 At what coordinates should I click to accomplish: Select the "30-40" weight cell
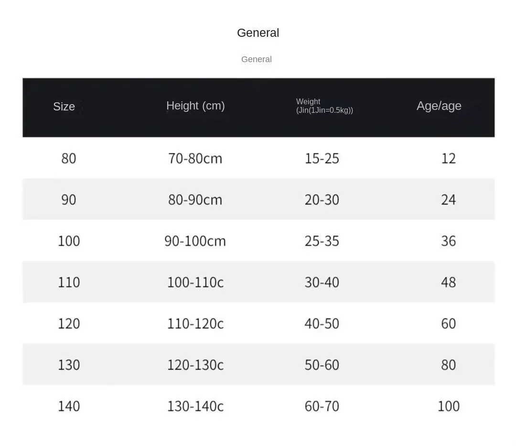(x=322, y=282)
